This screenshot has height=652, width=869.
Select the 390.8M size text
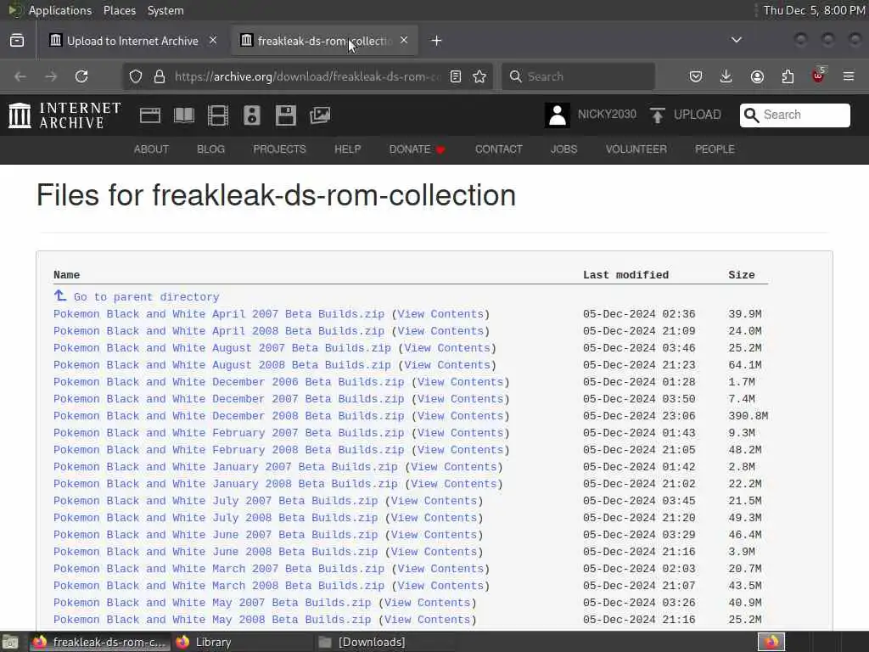click(x=748, y=416)
